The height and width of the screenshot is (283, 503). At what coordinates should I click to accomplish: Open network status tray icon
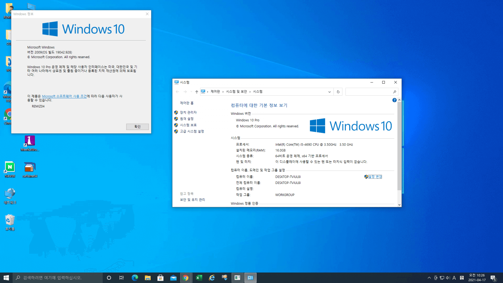tap(442, 278)
